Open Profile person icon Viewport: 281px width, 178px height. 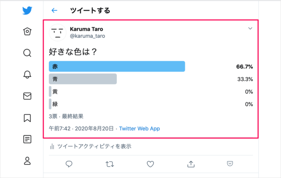click(x=27, y=161)
